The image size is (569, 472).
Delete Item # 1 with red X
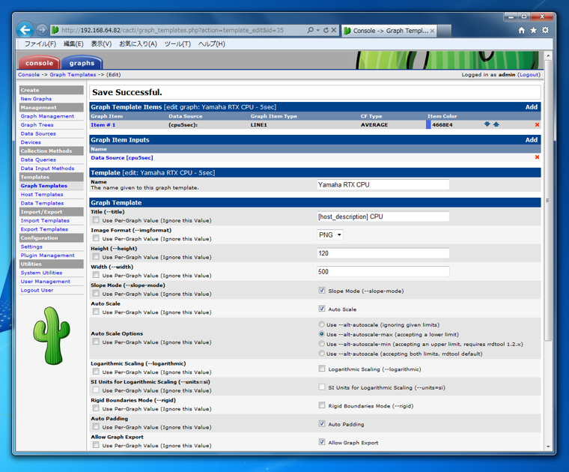point(537,125)
